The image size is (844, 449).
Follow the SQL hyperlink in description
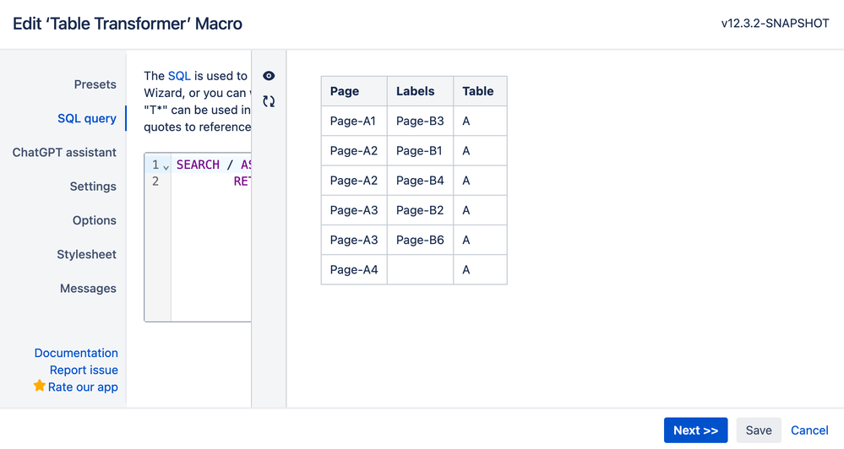coord(179,76)
